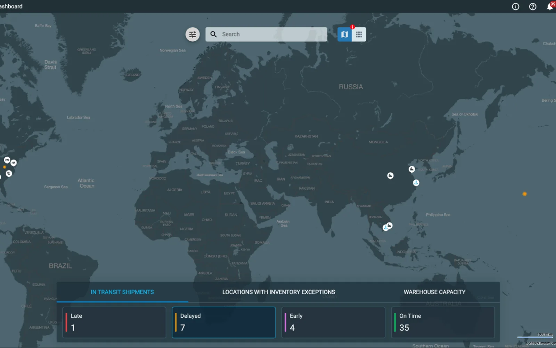Open notifications bell icon
The width and height of the screenshot is (556, 348).
click(550, 7)
